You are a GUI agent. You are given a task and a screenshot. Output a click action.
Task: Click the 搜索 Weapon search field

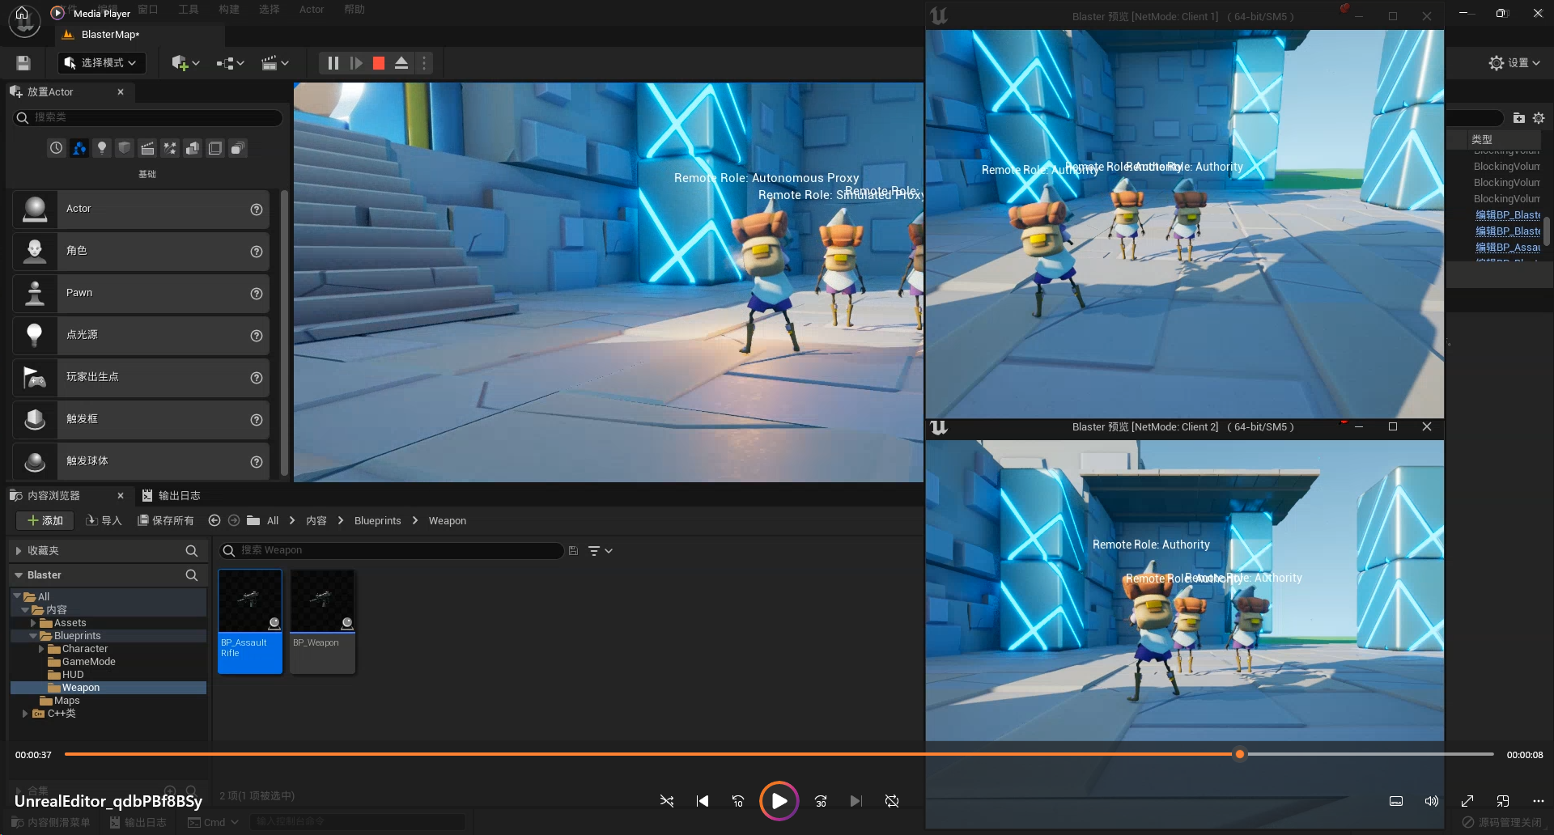[393, 551]
